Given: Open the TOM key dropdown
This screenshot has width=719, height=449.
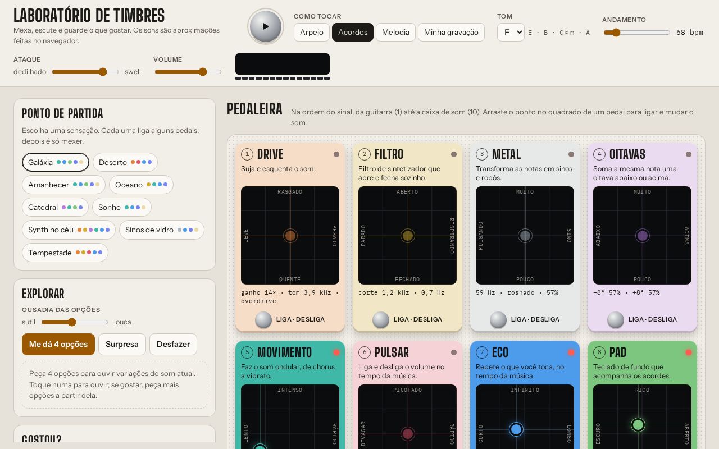Looking at the screenshot, I should coord(511,32).
